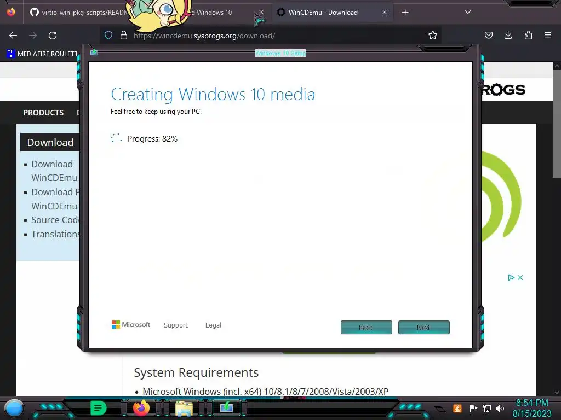The height and width of the screenshot is (420, 561).
Task: Open the Action Center flag tray icon
Action: coord(473,408)
